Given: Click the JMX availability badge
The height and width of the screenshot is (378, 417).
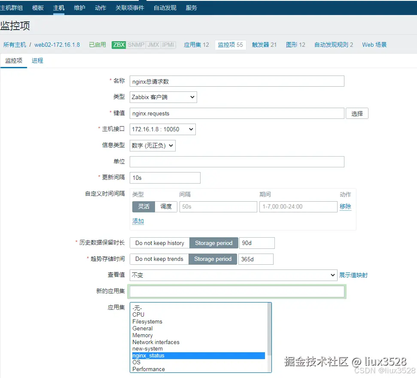Looking at the screenshot, I should coord(153,45).
